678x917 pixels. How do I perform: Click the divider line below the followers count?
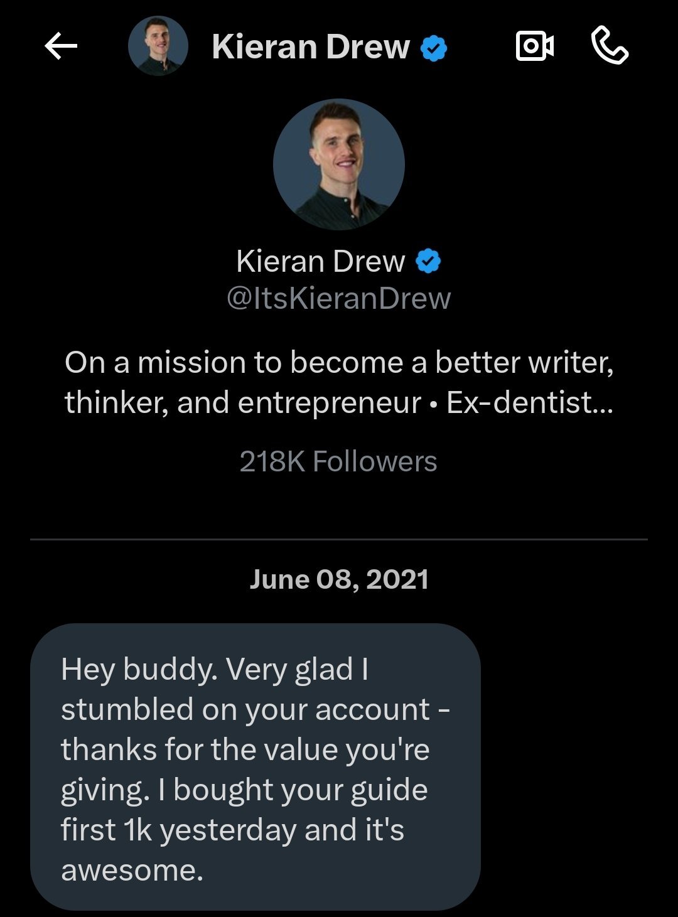click(x=339, y=539)
